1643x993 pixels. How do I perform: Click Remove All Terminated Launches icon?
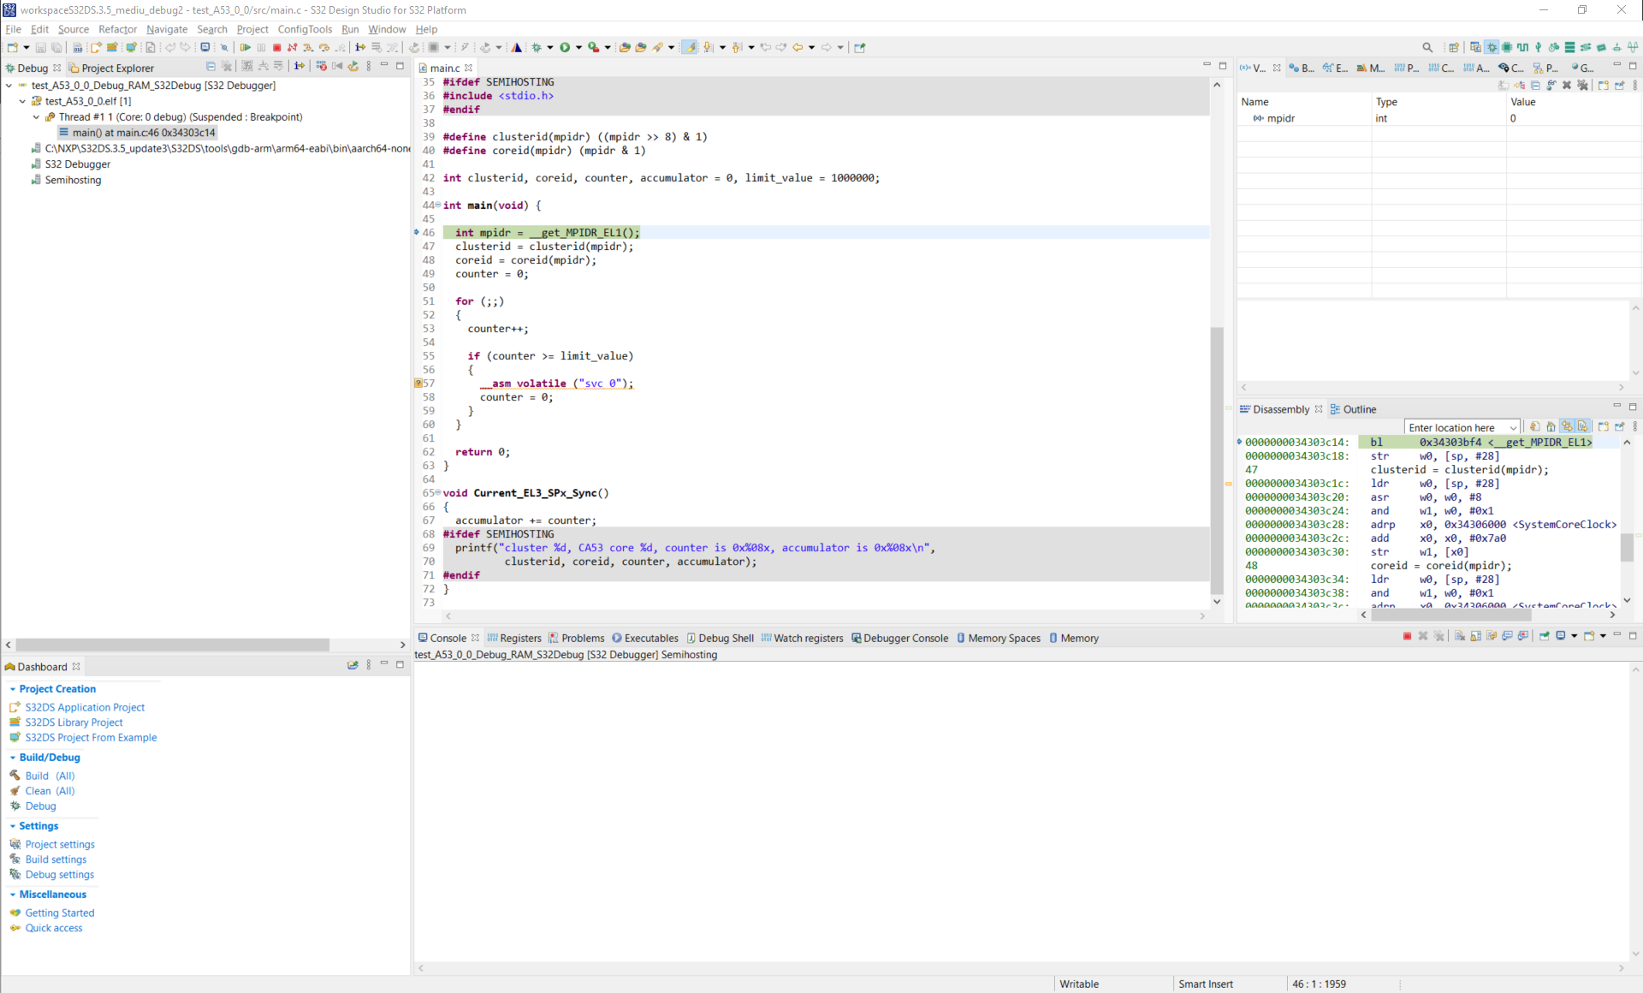tap(227, 67)
